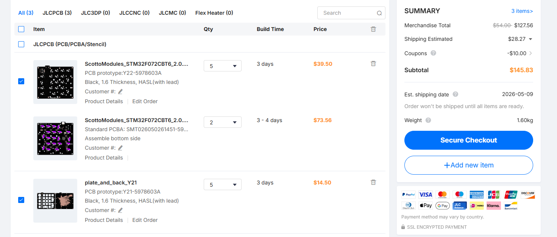Open Product Details for Standard PCBA item
Screen dimensions: 557x237
coord(104,158)
